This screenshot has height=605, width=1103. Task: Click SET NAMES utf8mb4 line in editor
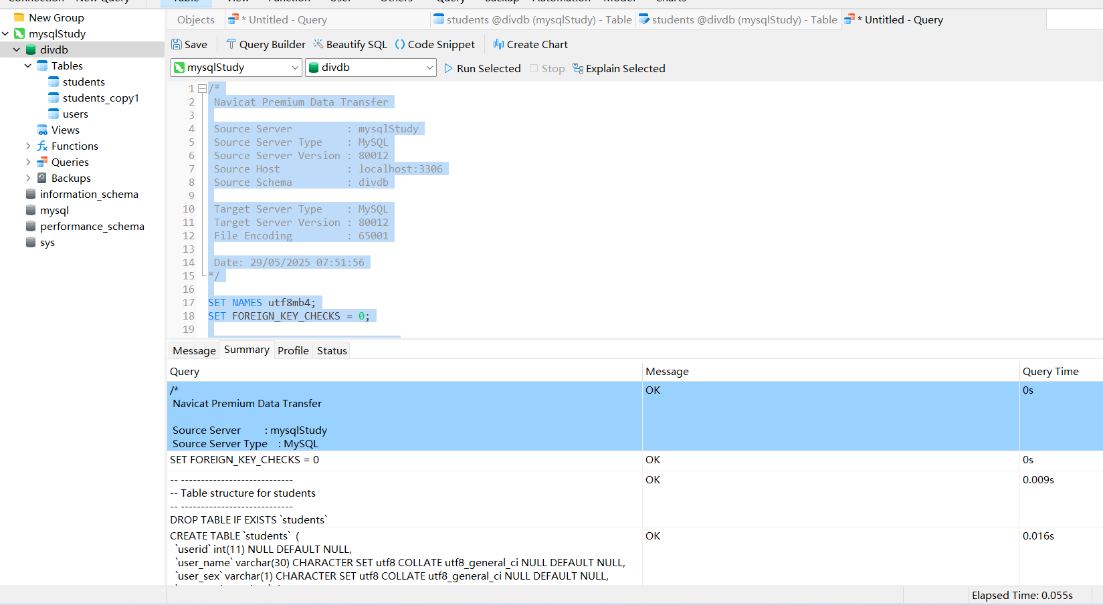(x=262, y=303)
